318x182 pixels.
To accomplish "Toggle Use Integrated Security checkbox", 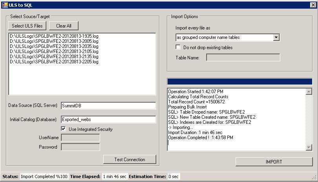I will [x=64, y=129].
